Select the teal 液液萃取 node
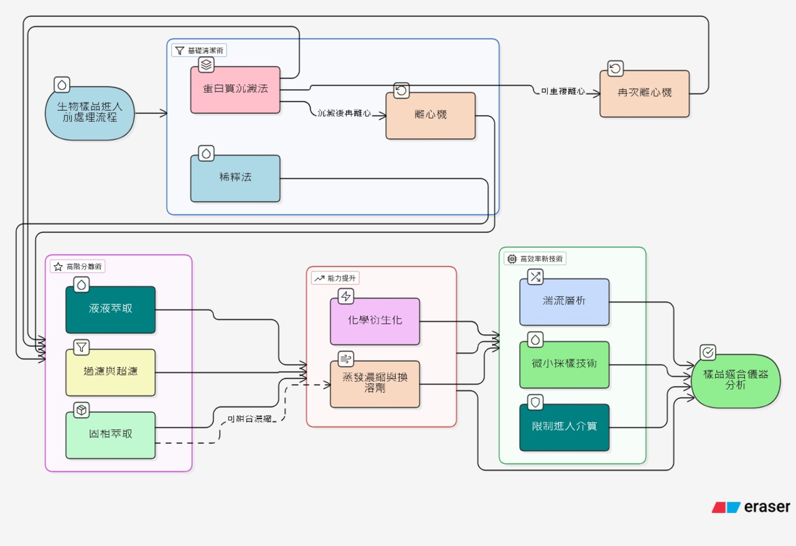 (111, 309)
